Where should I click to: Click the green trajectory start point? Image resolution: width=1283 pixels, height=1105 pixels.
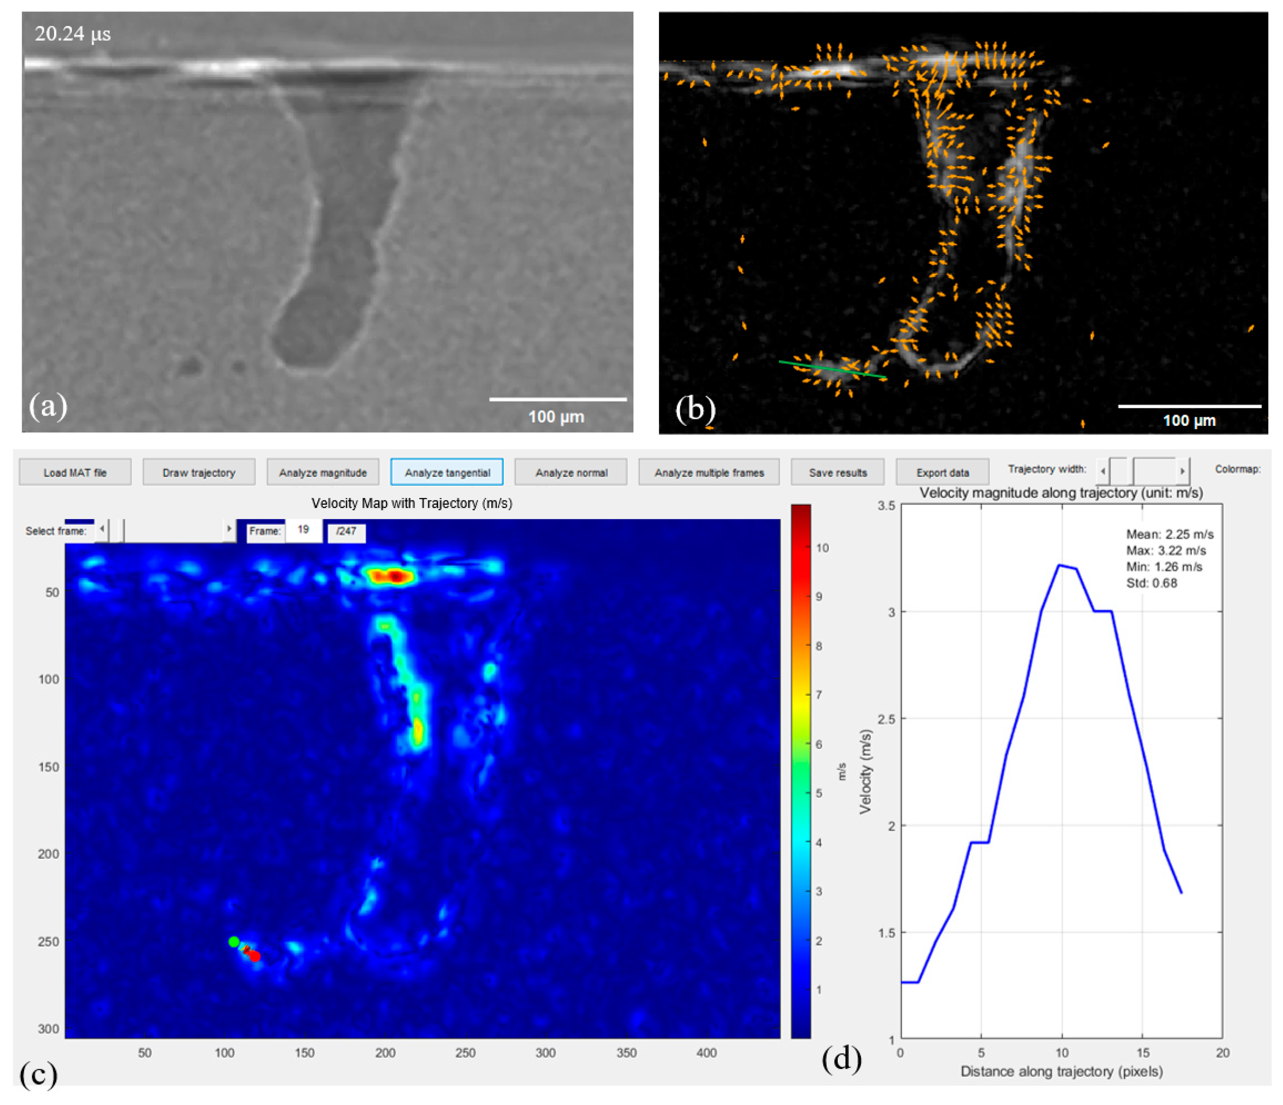pyautogui.click(x=233, y=942)
